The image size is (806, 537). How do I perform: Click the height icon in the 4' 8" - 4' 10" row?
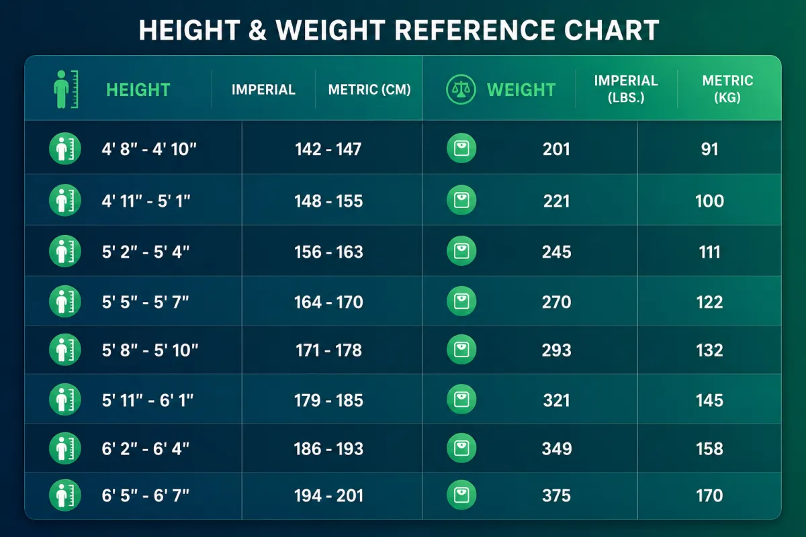click(65, 149)
